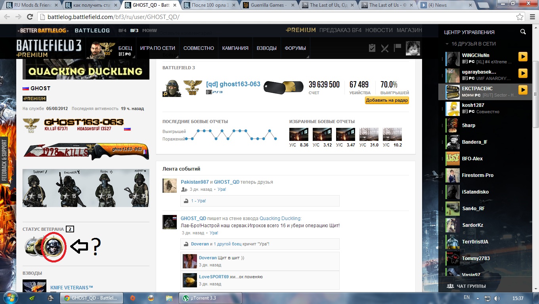
Task: Open the Windows Start button
Action: click(10, 298)
